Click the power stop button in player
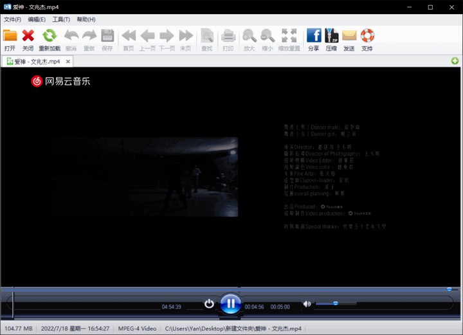463x335 pixels. pyautogui.click(x=209, y=303)
